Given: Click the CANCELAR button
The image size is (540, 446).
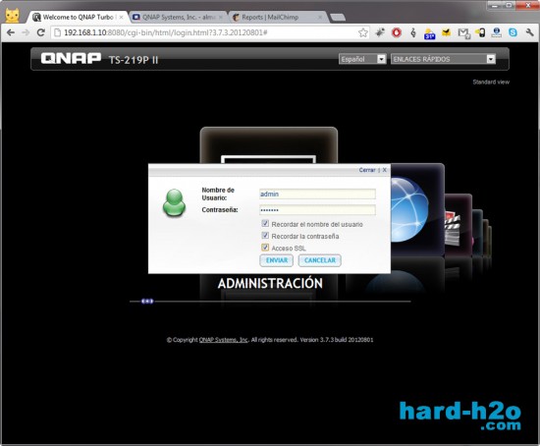Looking at the screenshot, I should pos(320,260).
